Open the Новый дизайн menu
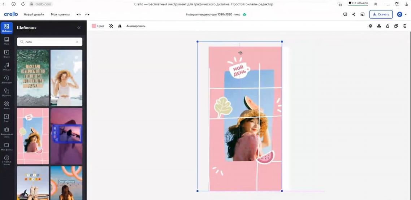The height and width of the screenshot is (200, 411). [x=34, y=14]
